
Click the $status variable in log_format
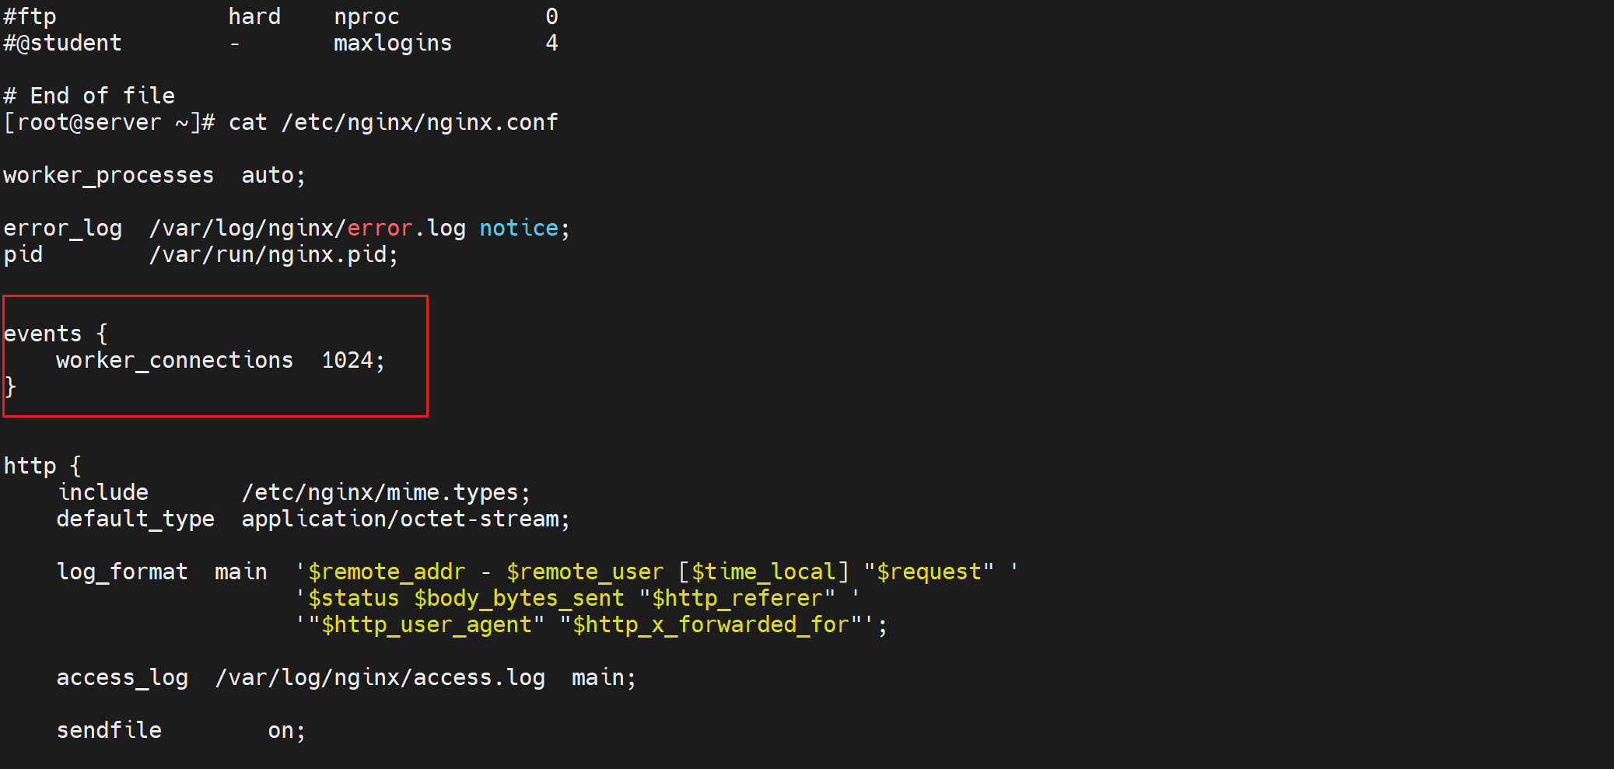353,599
